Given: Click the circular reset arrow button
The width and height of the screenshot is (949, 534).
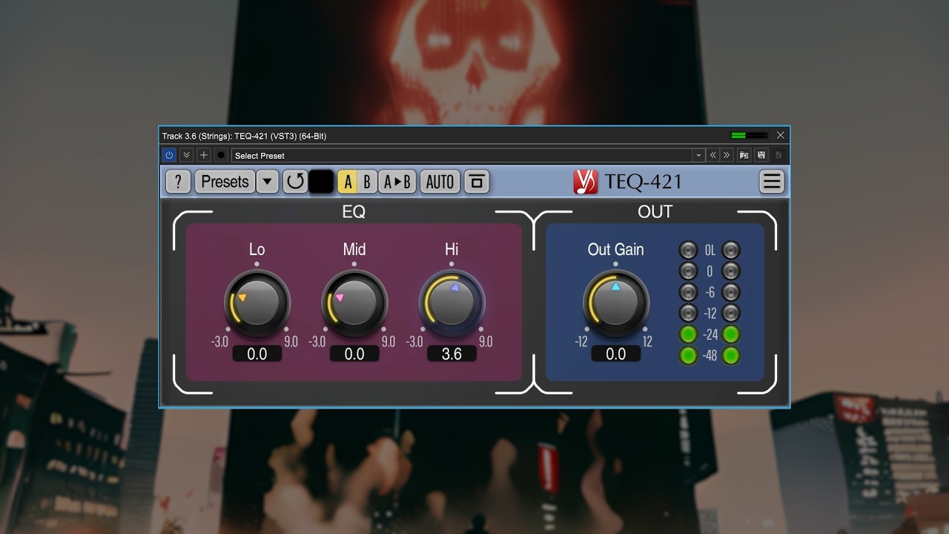Looking at the screenshot, I should pos(295,182).
